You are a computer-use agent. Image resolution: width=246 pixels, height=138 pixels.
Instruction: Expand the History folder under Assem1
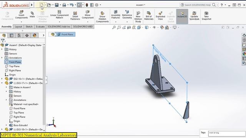pos(2,49)
